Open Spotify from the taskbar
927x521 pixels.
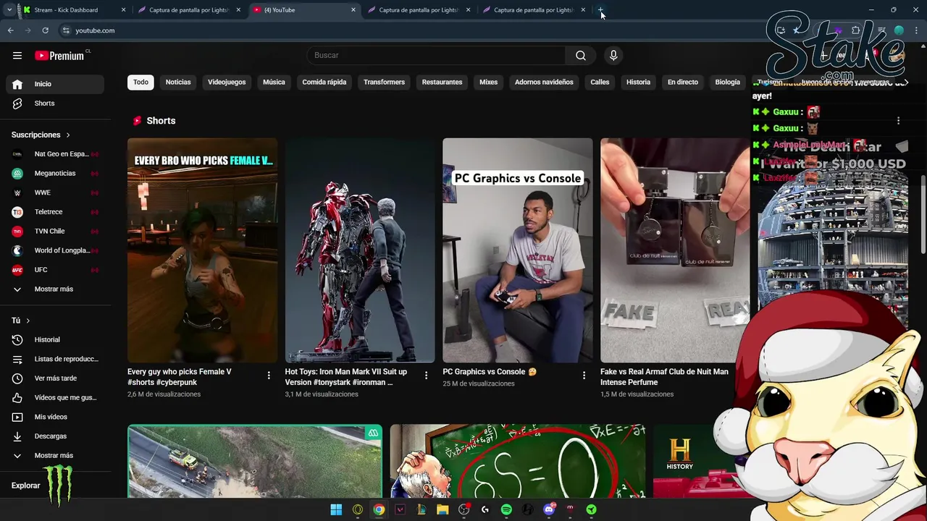506,509
